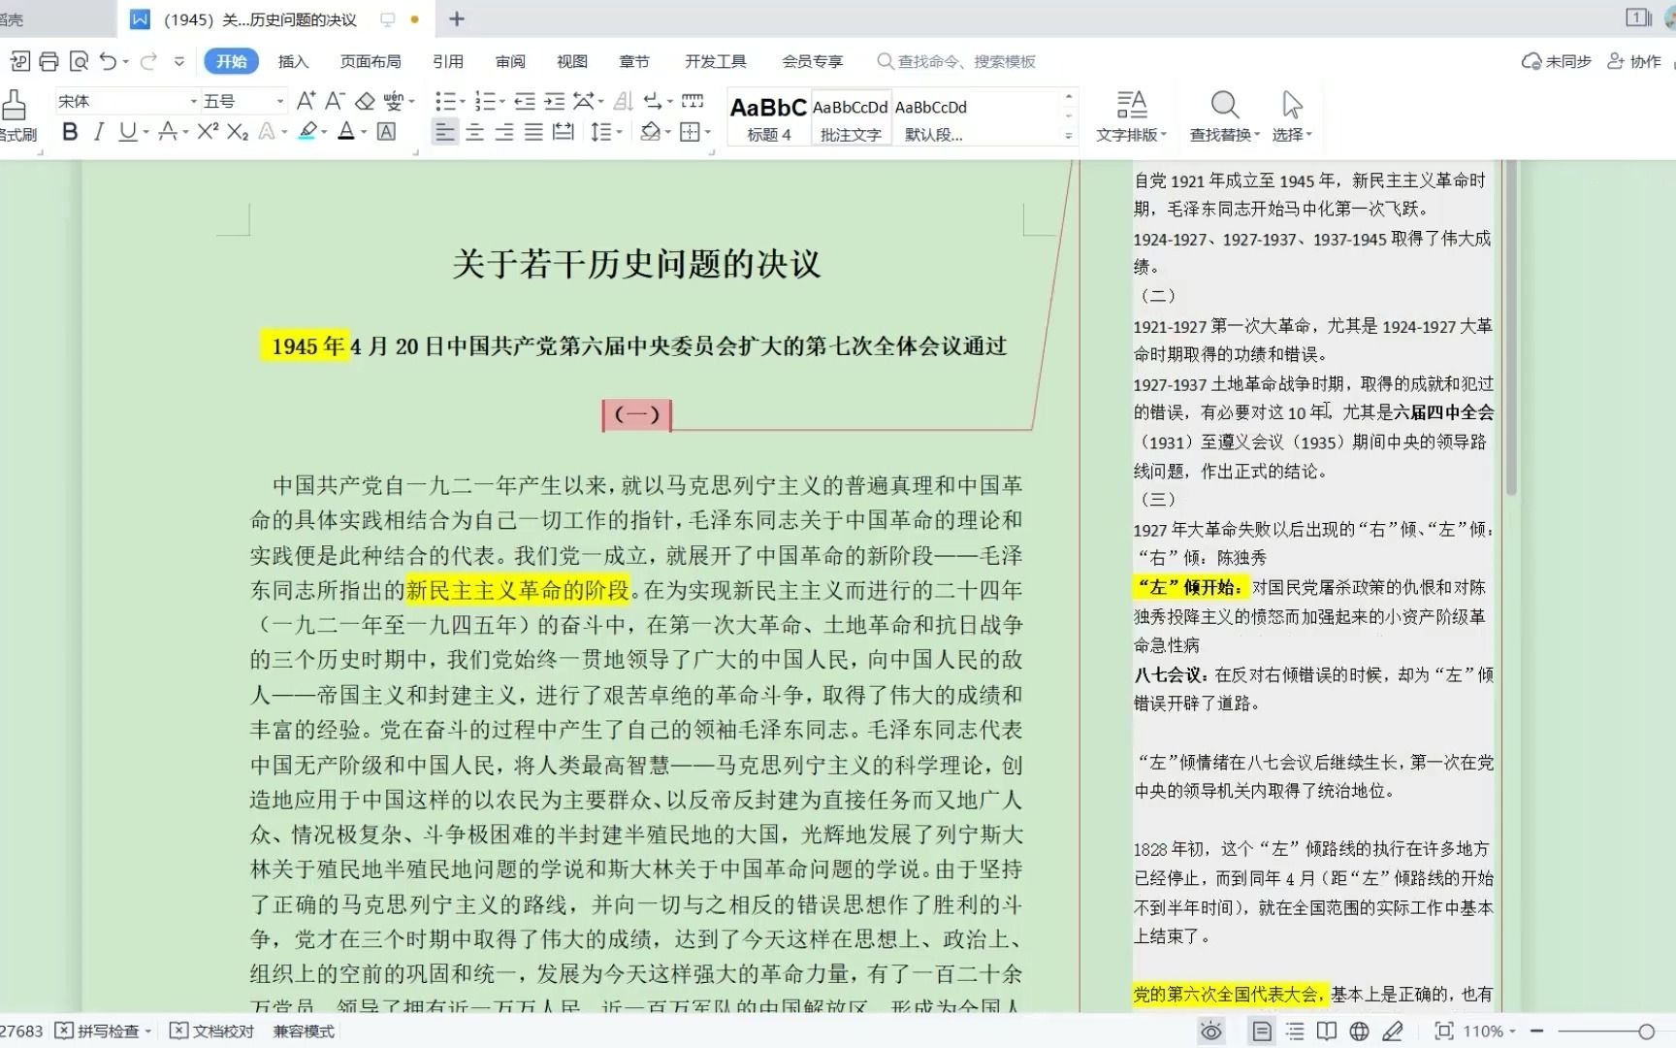1676x1048 pixels.
Task: Switch to reading view book icon
Action: point(1327,1032)
